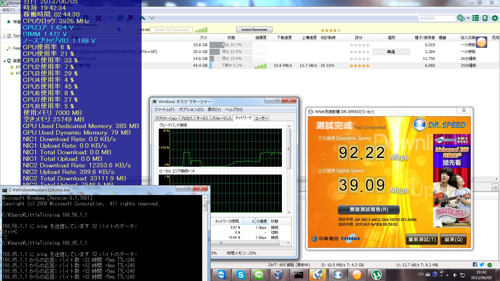This screenshot has width=500, height=281.
Task: Open ヘルプ(H) menu in Task Manager
Action: 234,110
